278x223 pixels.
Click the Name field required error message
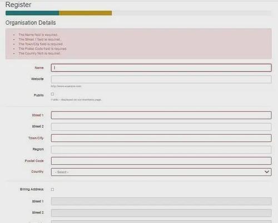coord(38,35)
